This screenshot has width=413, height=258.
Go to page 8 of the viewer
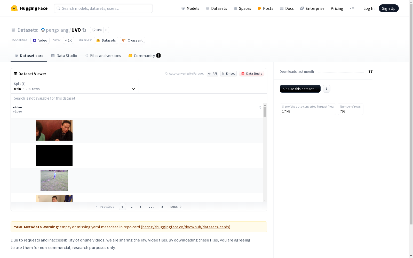[162, 207]
